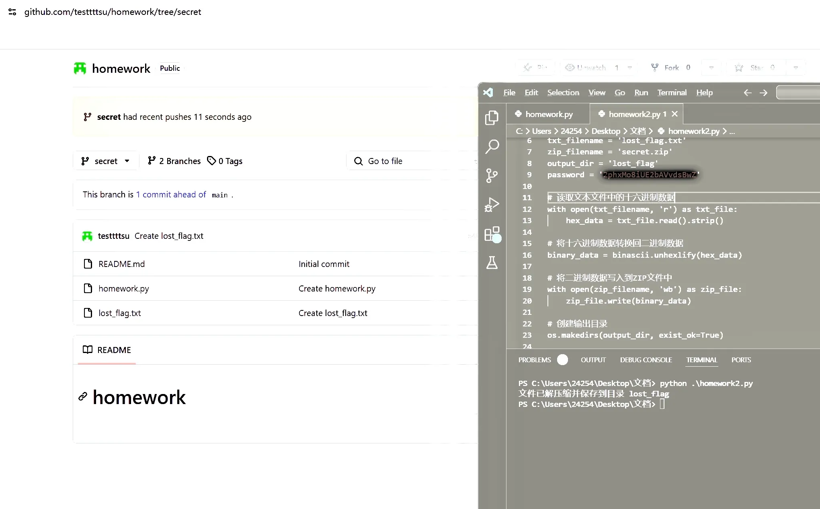The height and width of the screenshot is (509, 820).
Task: Click the 2 Branches link
Action: click(174, 161)
